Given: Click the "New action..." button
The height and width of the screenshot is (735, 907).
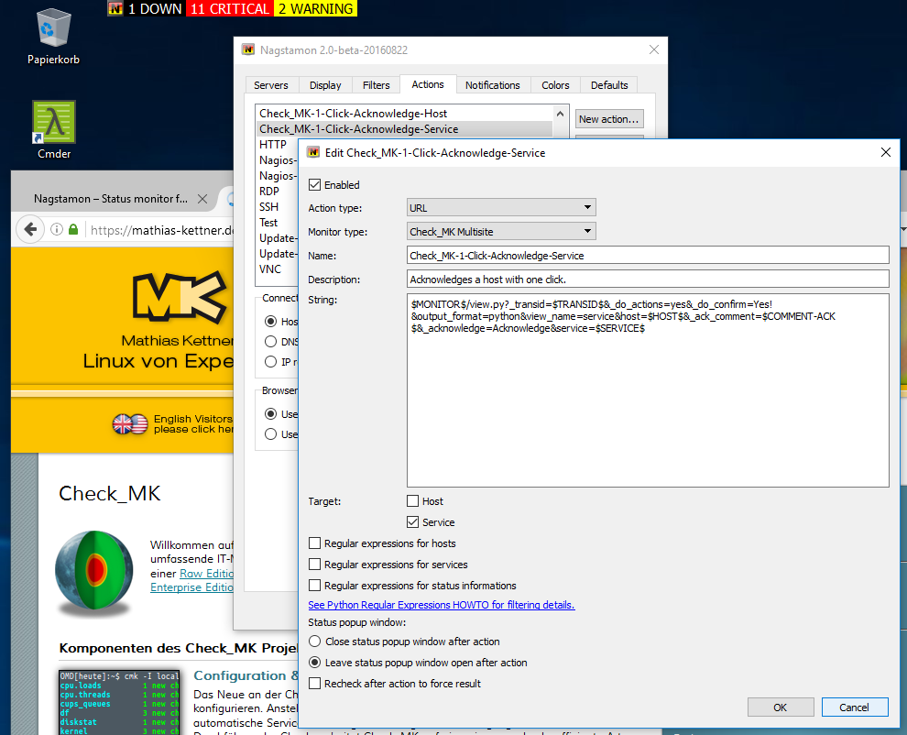Looking at the screenshot, I should pos(608,118).
